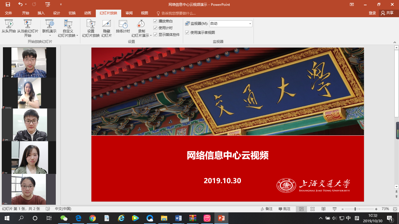This screenshot has height=224, width=399.
Task: Start Slide Show from status bar icon
Action: [x=334, y=209]
